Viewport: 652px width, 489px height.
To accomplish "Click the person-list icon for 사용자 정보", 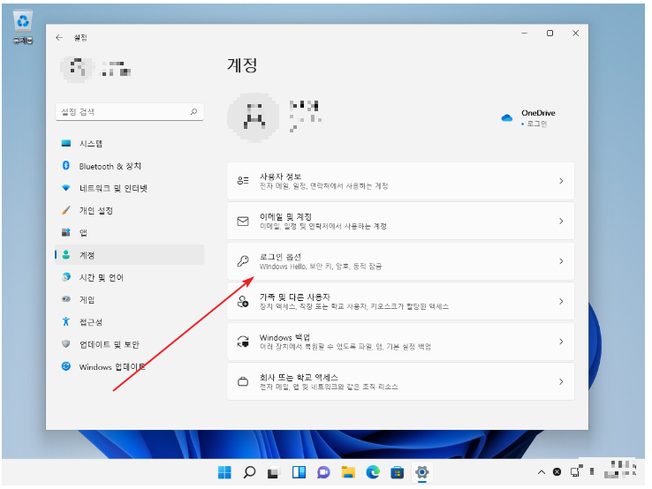I will point(243,181).
